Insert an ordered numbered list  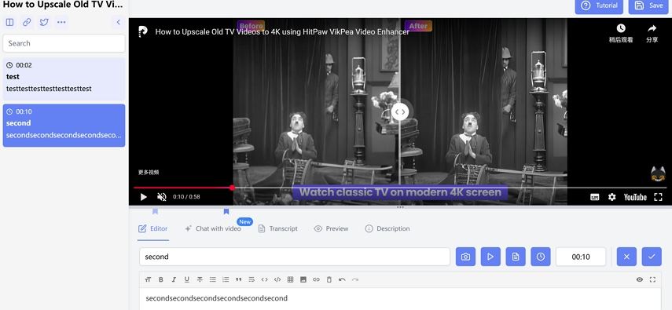click(226, 279)
